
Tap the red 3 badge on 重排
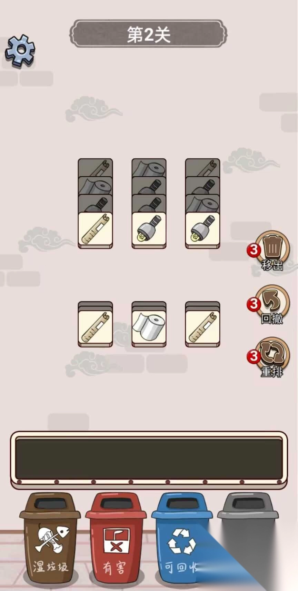coord(254,356)
